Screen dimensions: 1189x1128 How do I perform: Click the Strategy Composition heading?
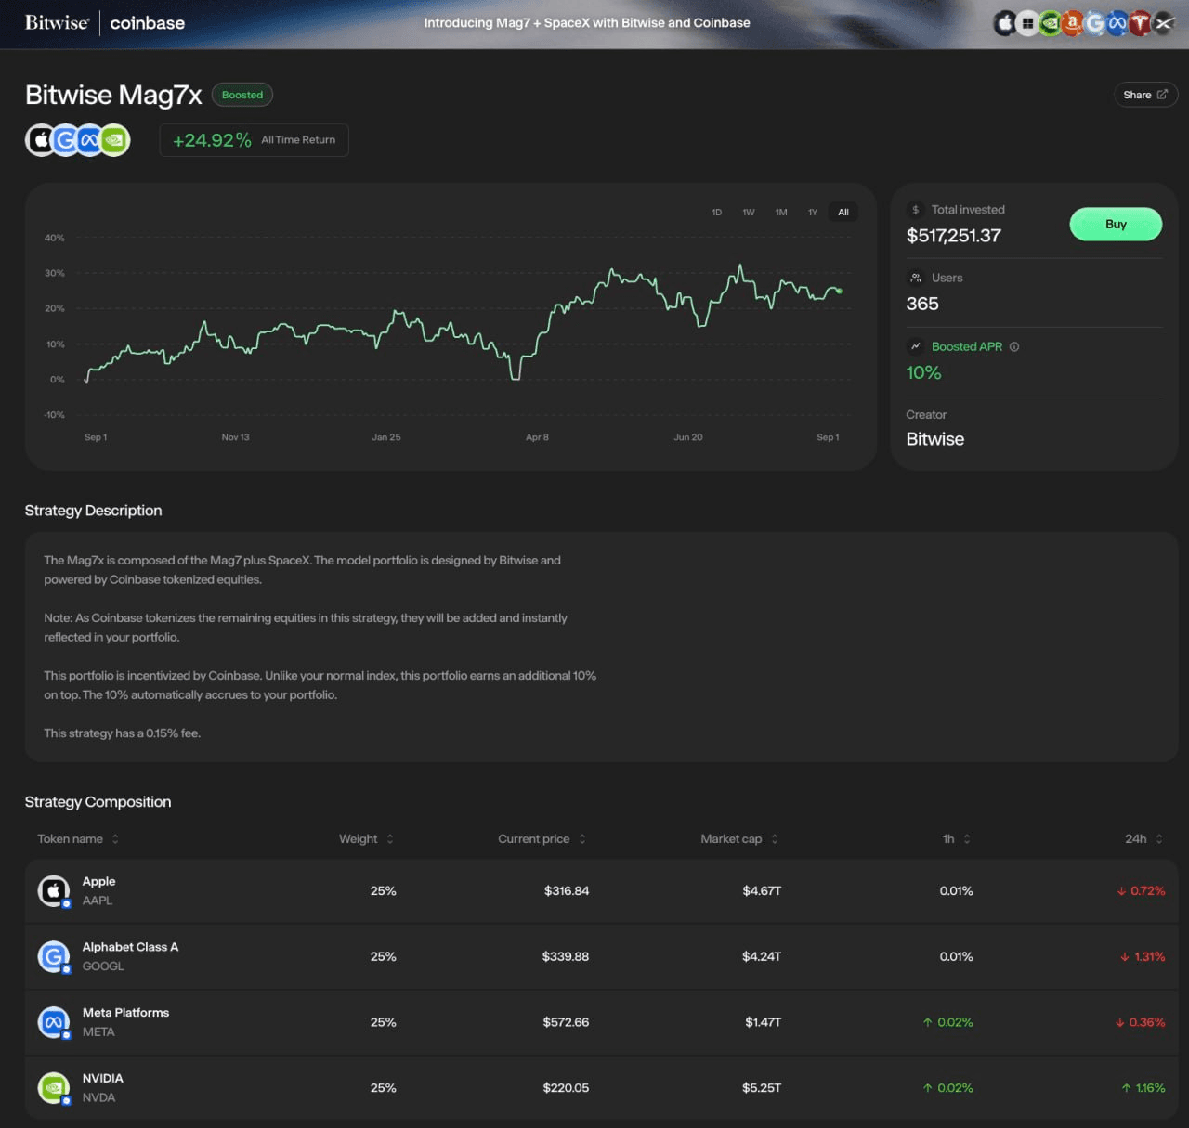(98, 802)
